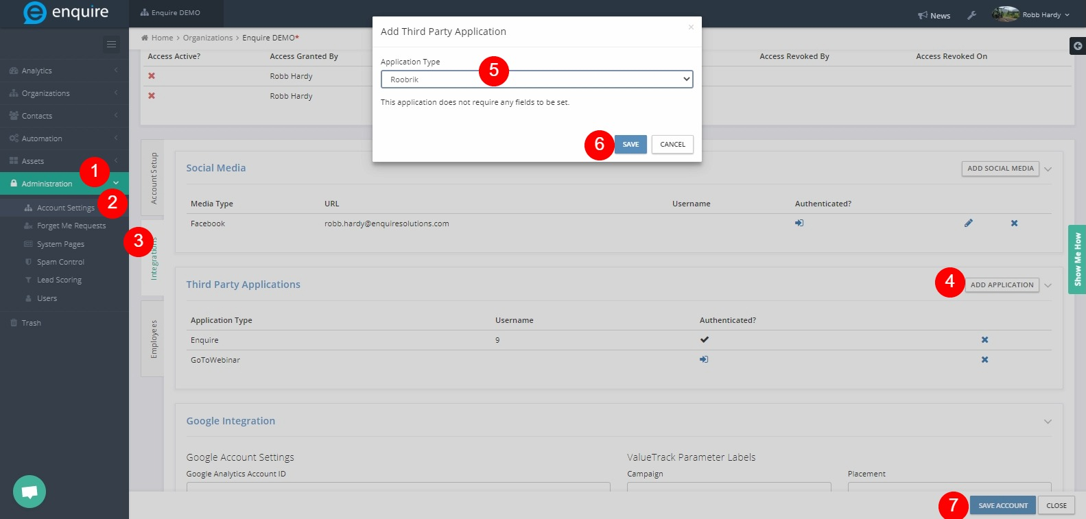Open the News megaphone link

[934, 15]
